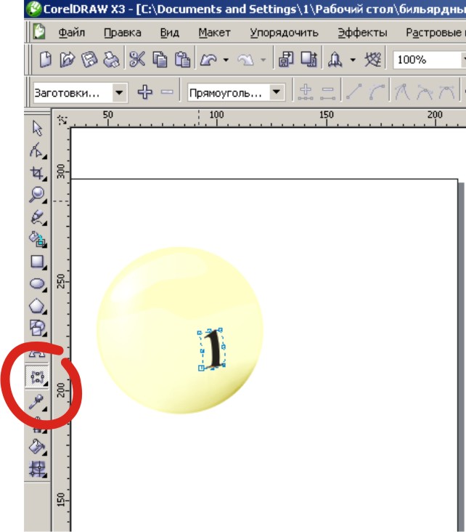This screenshot has width=466, height=532.
Task: Select the Interactive Envelope tool
Action: tap(36, 376)
